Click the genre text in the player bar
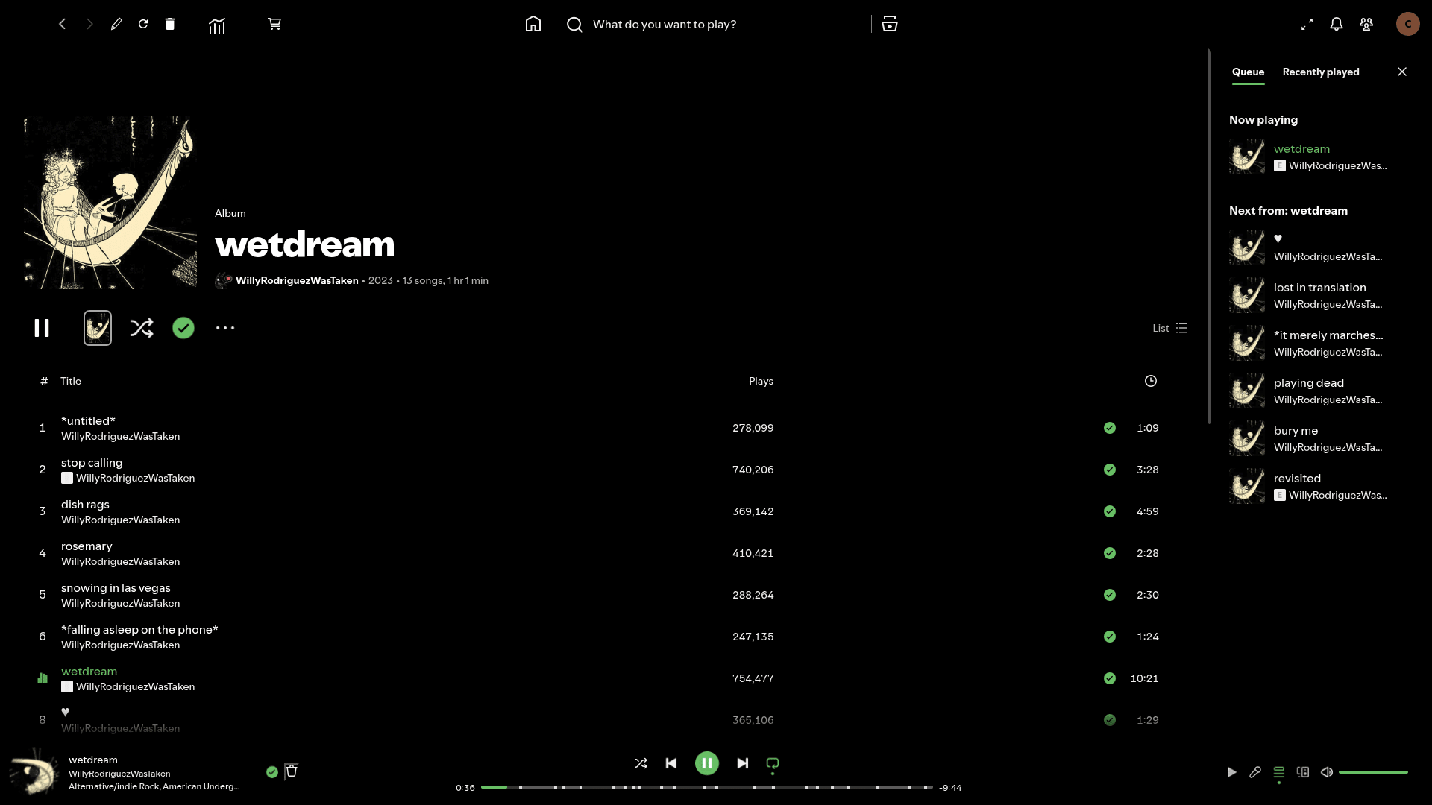The image size is (1432, 805). 154,786
